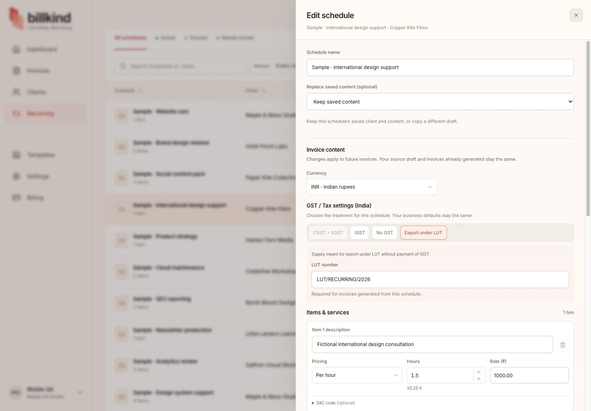Select the Sample SEO reporting row
Image resolution: width=591 pixels, height=411 pixels.
(201, 302)
